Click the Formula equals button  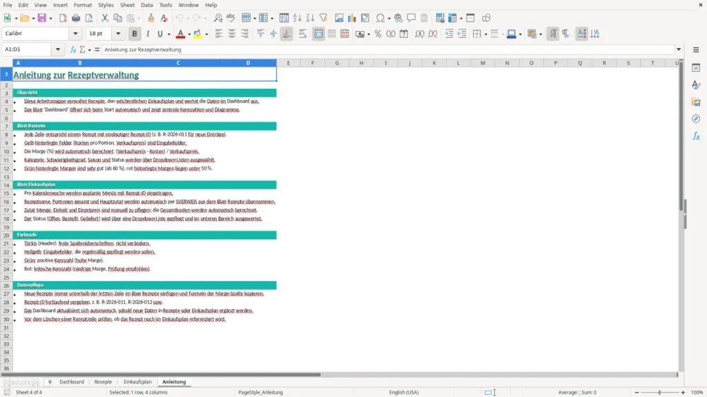pos(97,50)
